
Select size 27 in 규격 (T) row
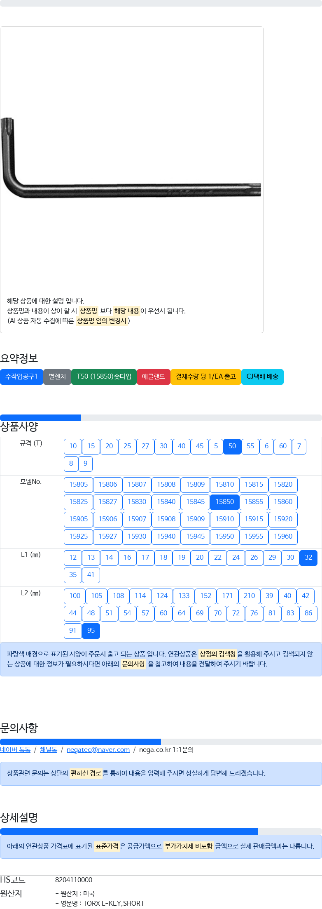pyautogui.click(x=145, y=446)
